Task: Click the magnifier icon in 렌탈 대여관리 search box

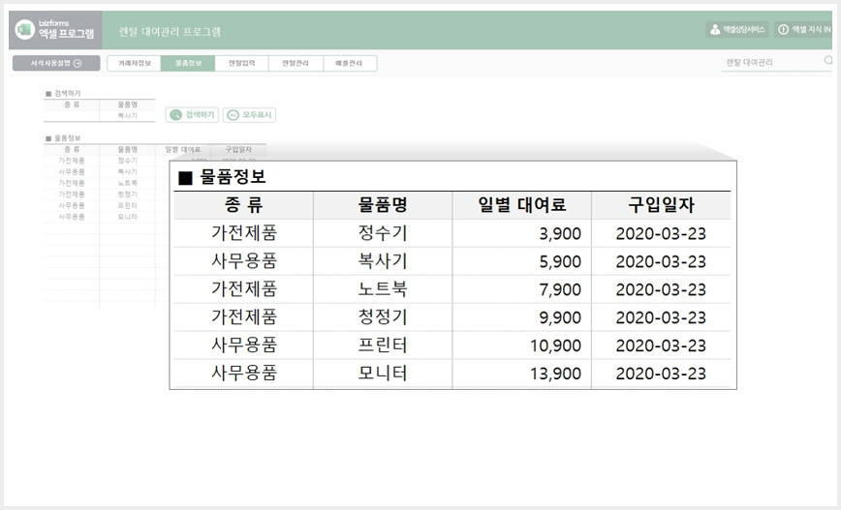Action: 828,61
